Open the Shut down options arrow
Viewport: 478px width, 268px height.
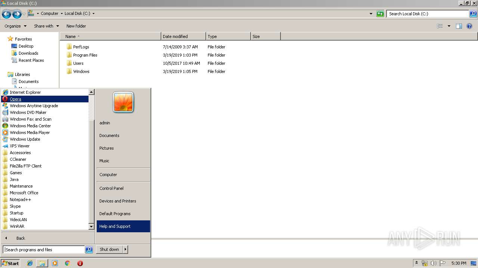pos(125,249)
